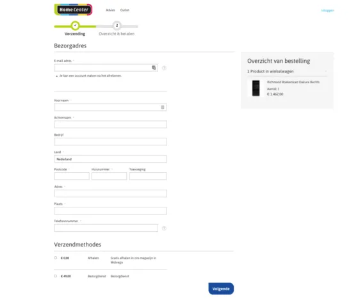Open the Advies menu item
This screenshot has height=301, width=358.
coord(110,10)
